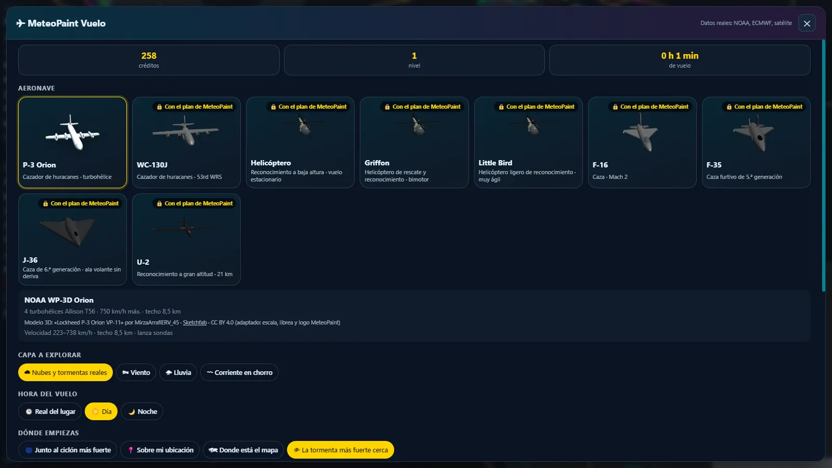Click the lock icon on the Little Bird card
This screenshot has width=832, height=468.
point(501,107)
